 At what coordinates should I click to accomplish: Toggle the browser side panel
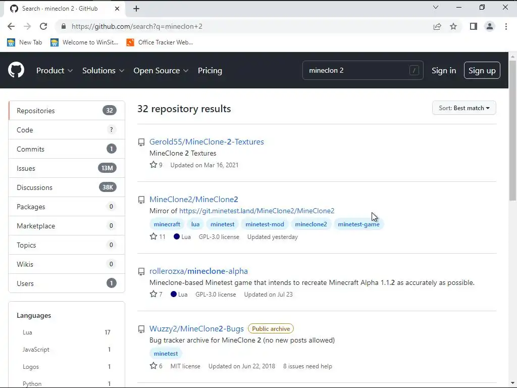474,26
